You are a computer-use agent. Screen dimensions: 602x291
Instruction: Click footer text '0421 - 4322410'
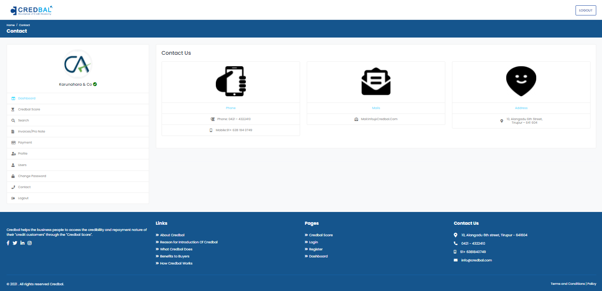coord(473,243)
